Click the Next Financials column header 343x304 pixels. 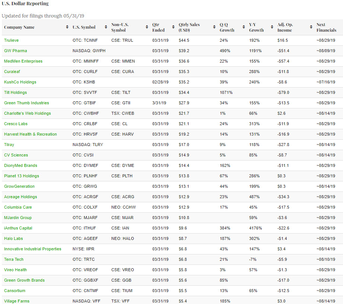326,27
